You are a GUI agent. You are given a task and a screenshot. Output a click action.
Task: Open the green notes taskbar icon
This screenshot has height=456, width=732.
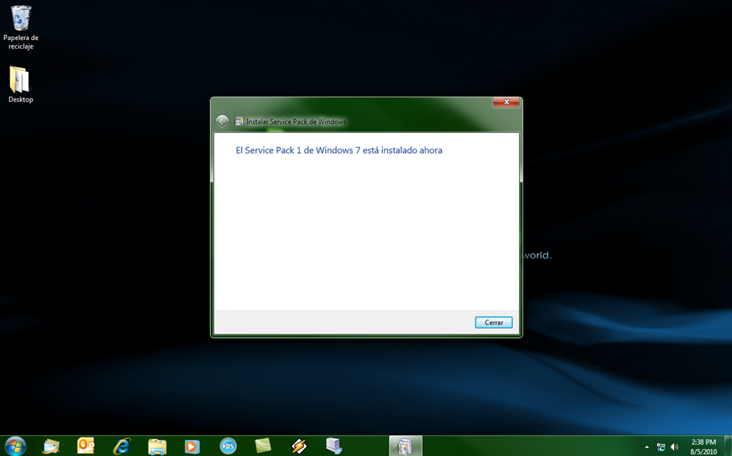pyautogui.click(x=263, y=446)
